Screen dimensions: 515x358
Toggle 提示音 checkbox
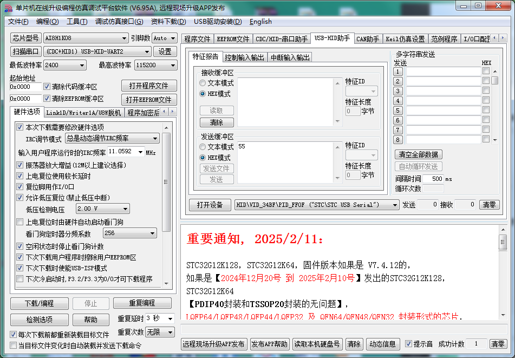(408, 344)
